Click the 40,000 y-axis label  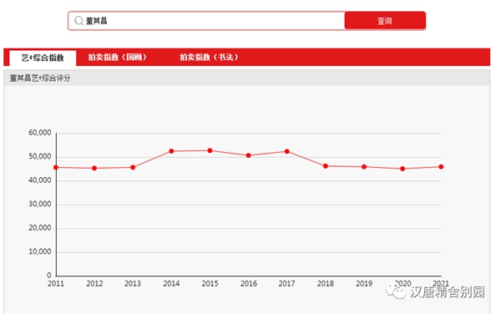coord(39,180)
